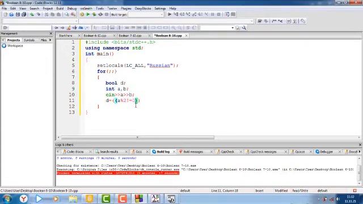The width and height of the screenshot is (363, 204).
Task: Open the DoxyBlocks menu
Action: point(143,8)
